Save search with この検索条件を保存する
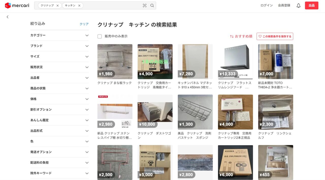The image size is (325, 180). click(x=275, y=36)
